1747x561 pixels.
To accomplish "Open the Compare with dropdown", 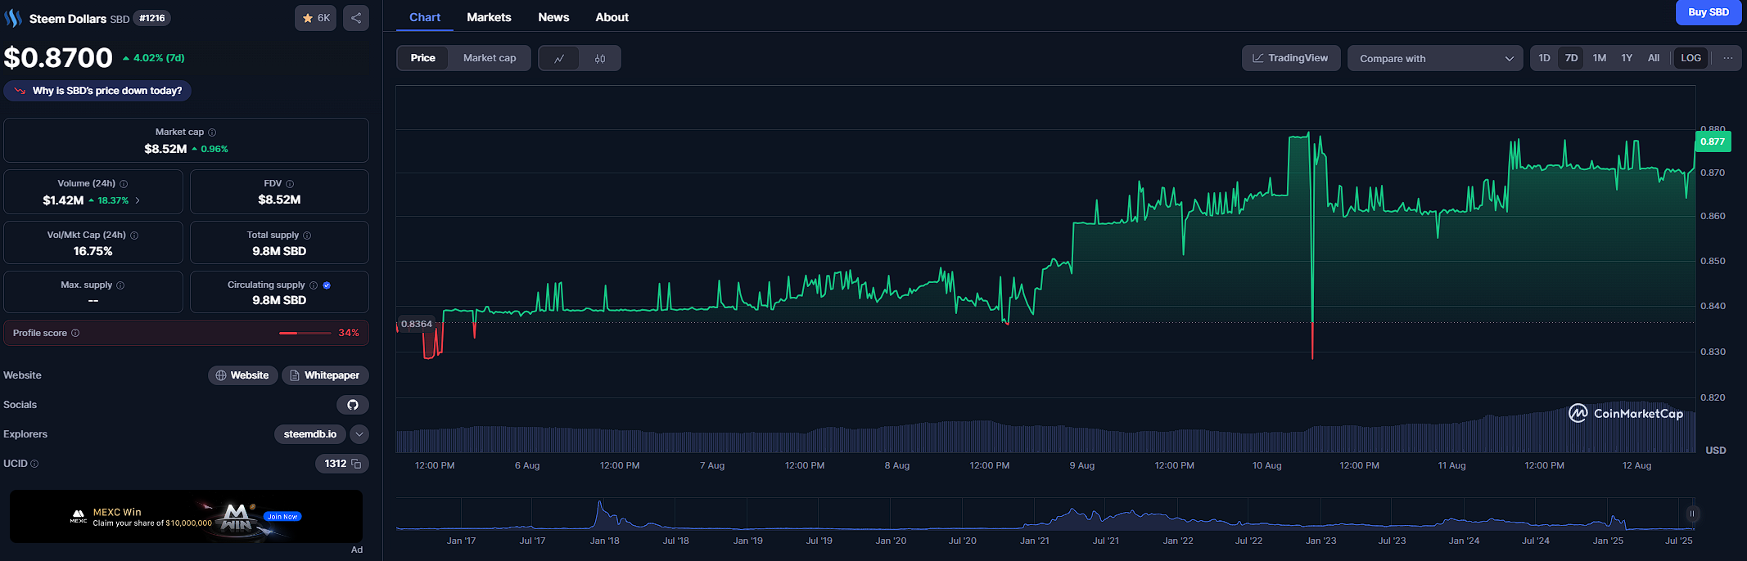I will point(1435,58).
